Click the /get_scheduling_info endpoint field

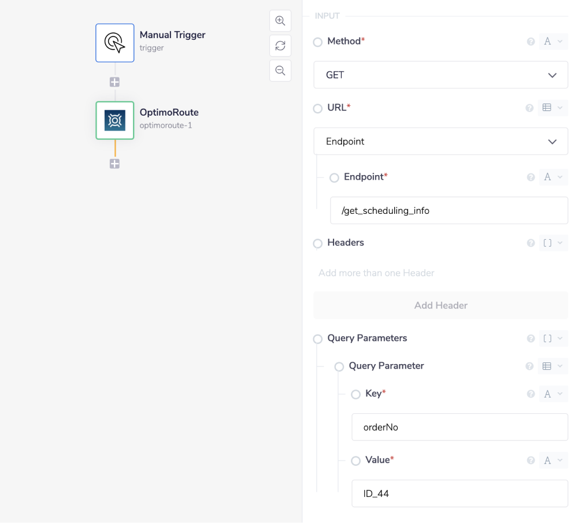coord(449,211)
